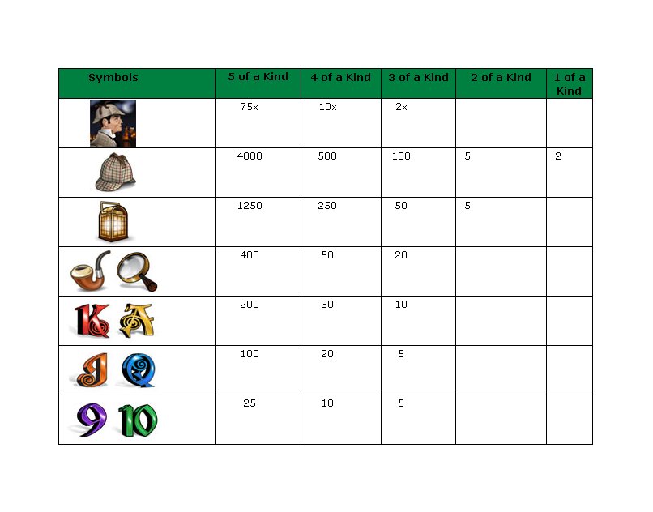The image size is (653, 512).
Task: Select the 3 of a Kind header
Action: click(418, 78)
